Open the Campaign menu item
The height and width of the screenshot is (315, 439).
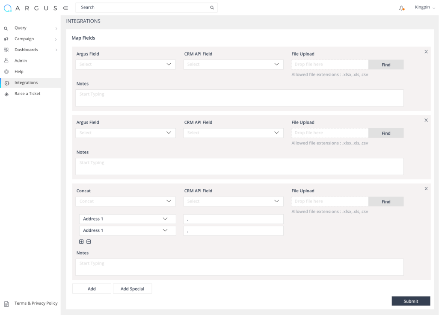click(x=30, y=39)
